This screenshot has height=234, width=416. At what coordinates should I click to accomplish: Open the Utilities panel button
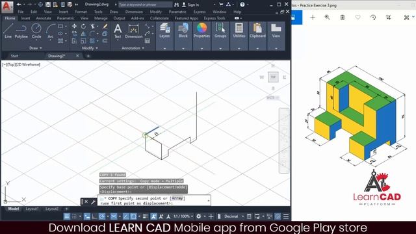coord(239,31)
